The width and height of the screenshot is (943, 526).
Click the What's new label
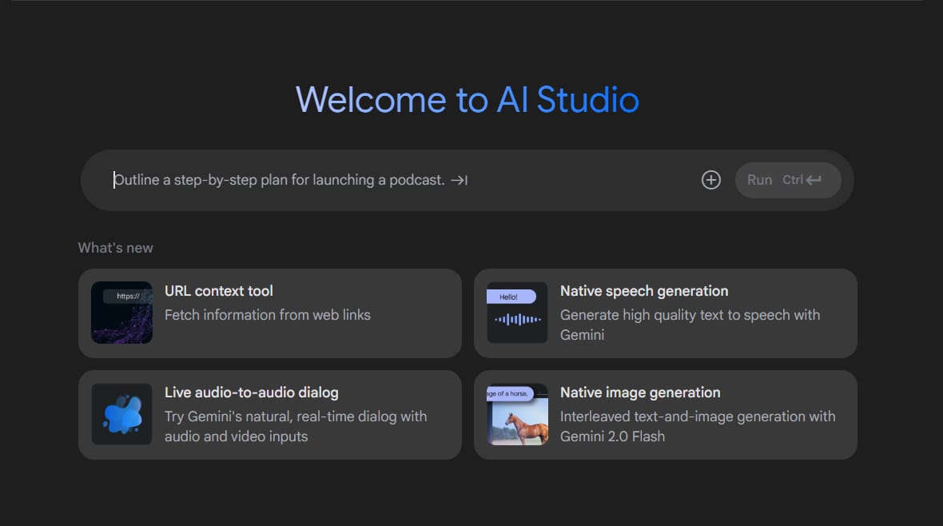115,248
